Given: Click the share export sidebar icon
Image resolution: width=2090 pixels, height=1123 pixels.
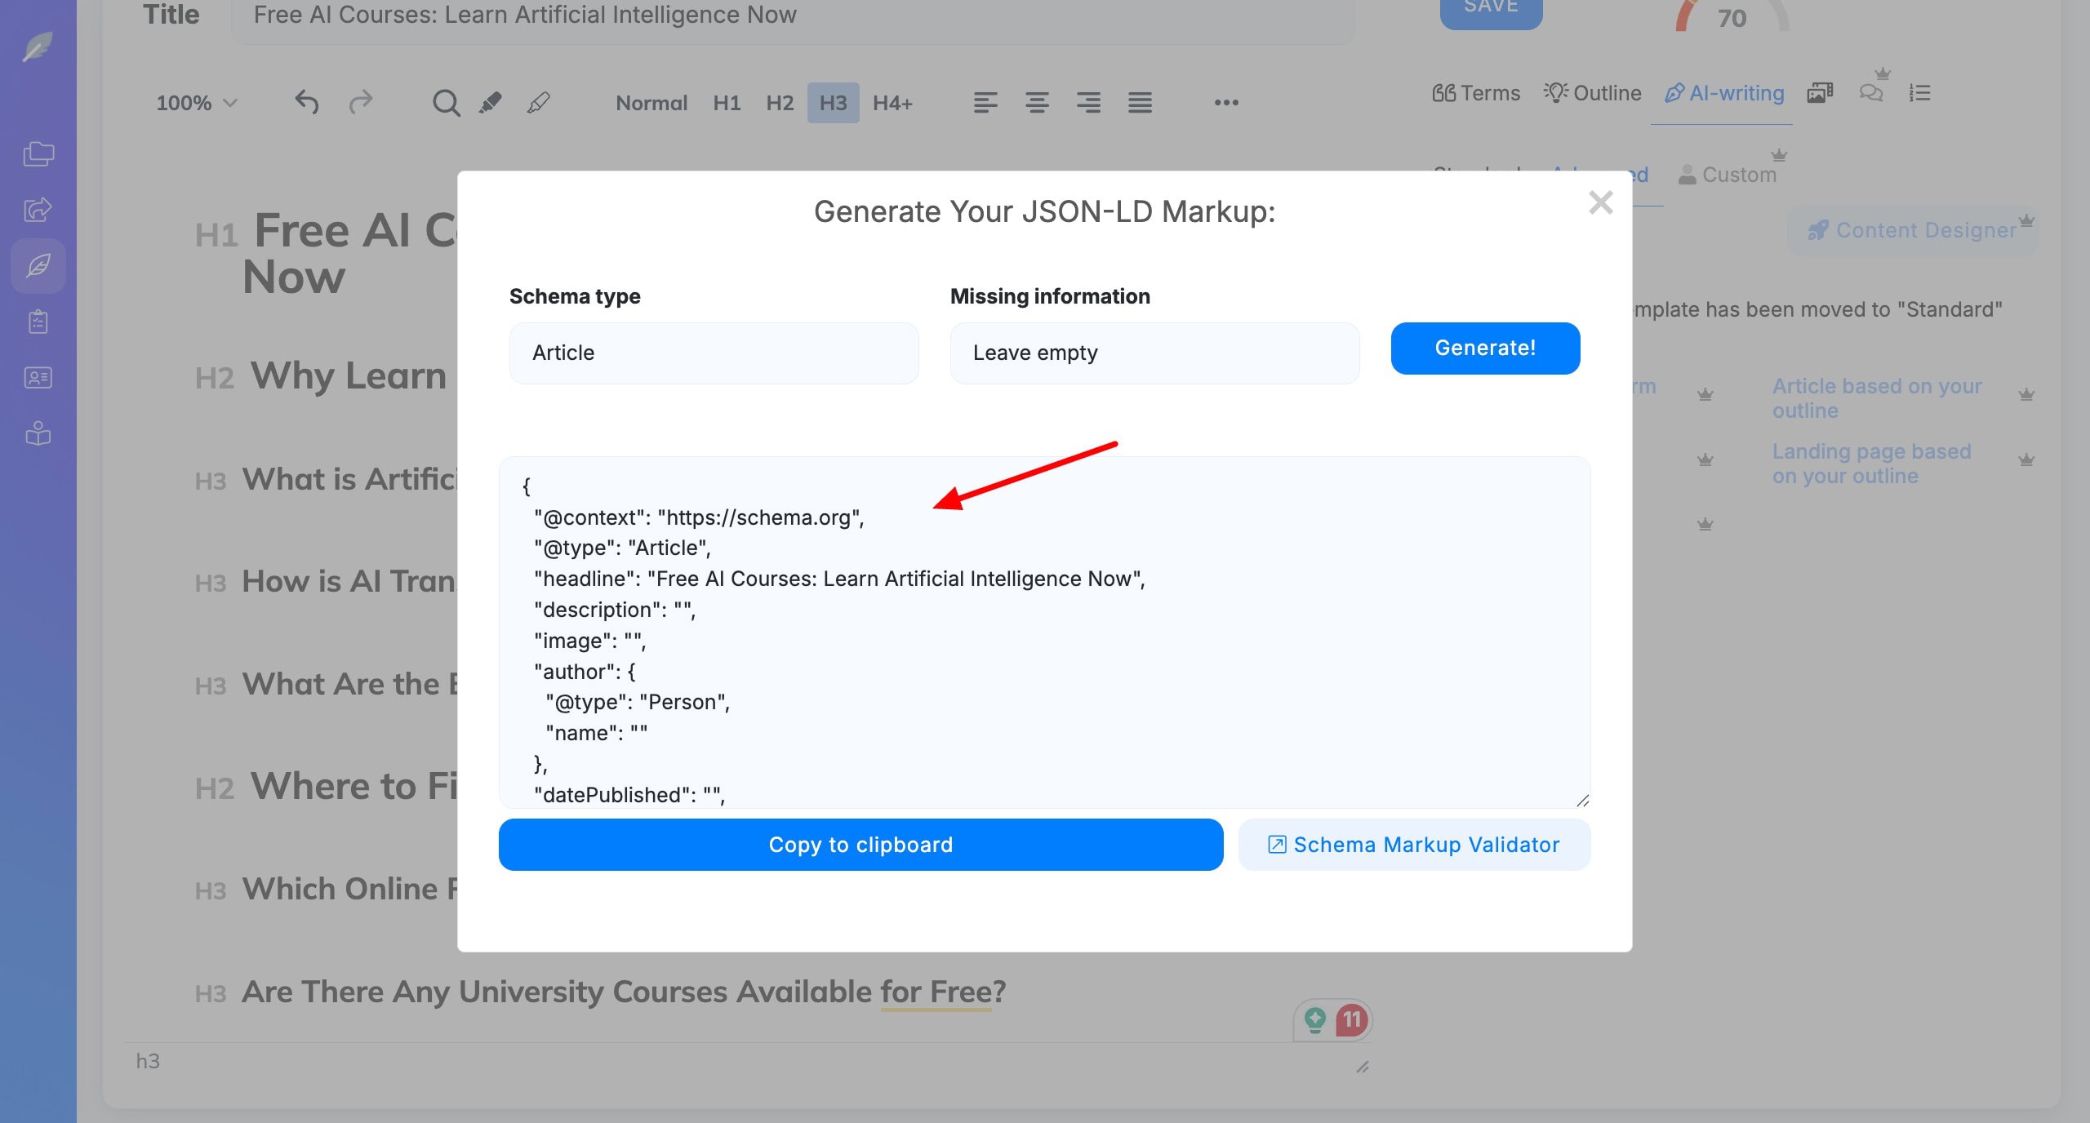Looking at the screenshot, I should pyautogui.click(x=38, y=210).
